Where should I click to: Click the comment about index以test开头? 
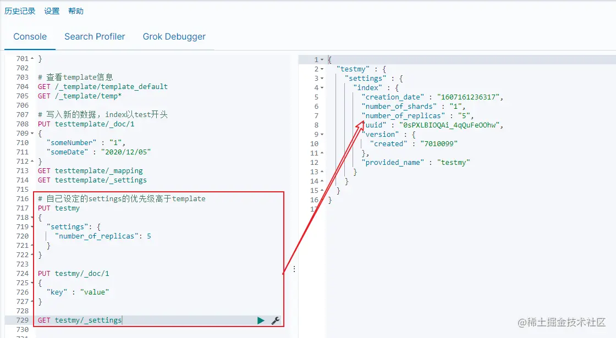point(102,115)
